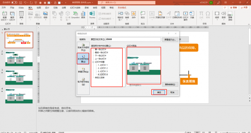Select Create New Document (新建文档) link type
The height and width of the screenshot is (133, 251).
[83, 70]
